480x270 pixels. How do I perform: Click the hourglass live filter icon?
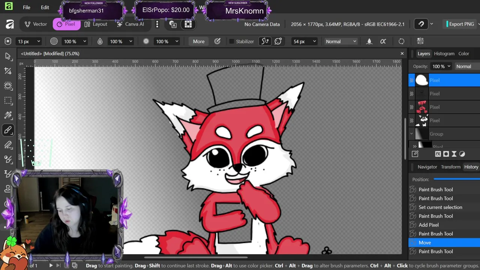click(454, 154)
